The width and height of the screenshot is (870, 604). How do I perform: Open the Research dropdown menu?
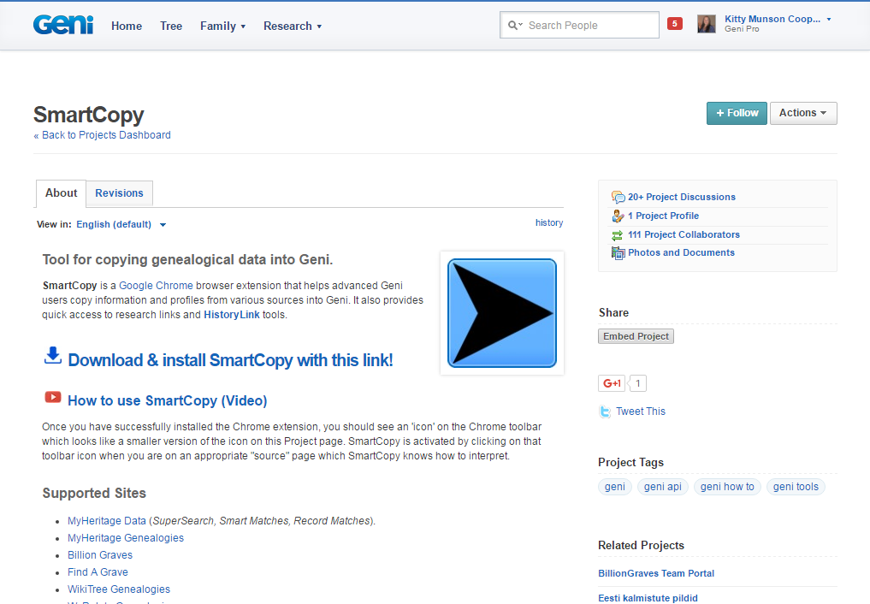click(293, 26)
